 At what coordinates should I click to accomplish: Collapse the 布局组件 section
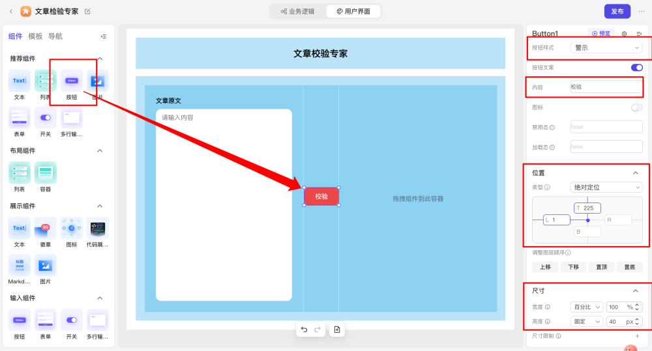[100, 150]
